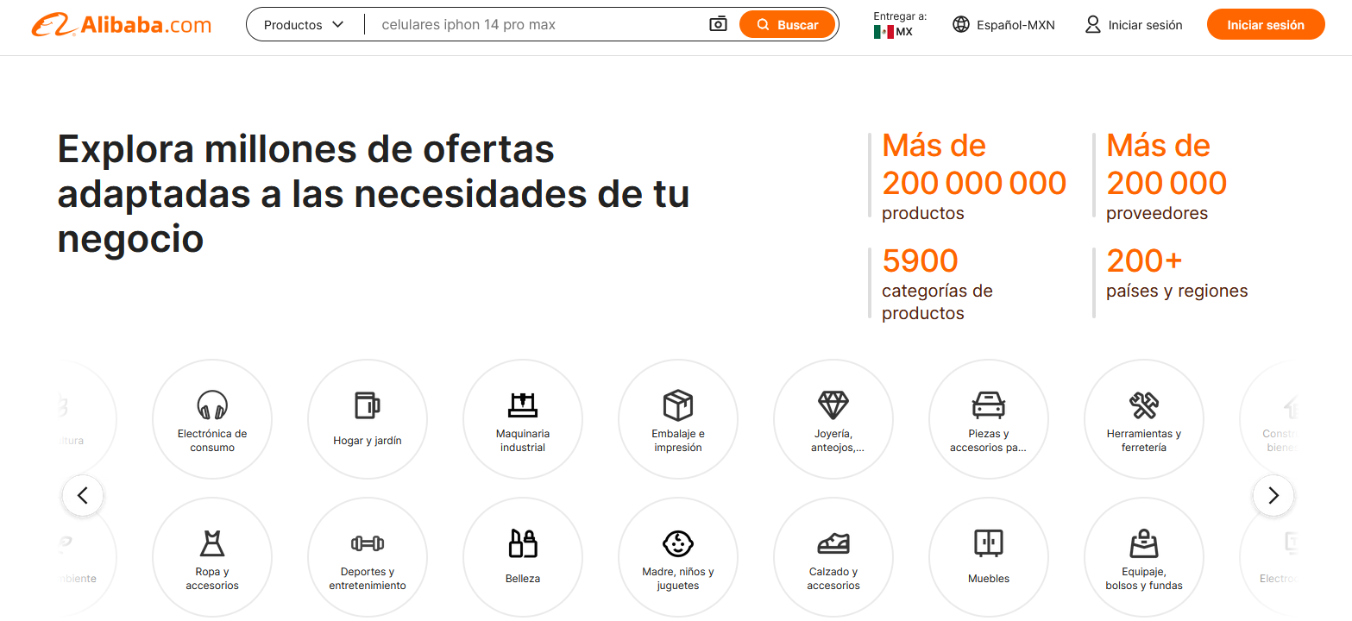Open the Entregar a: MX selector

click(x=900, y=24)
